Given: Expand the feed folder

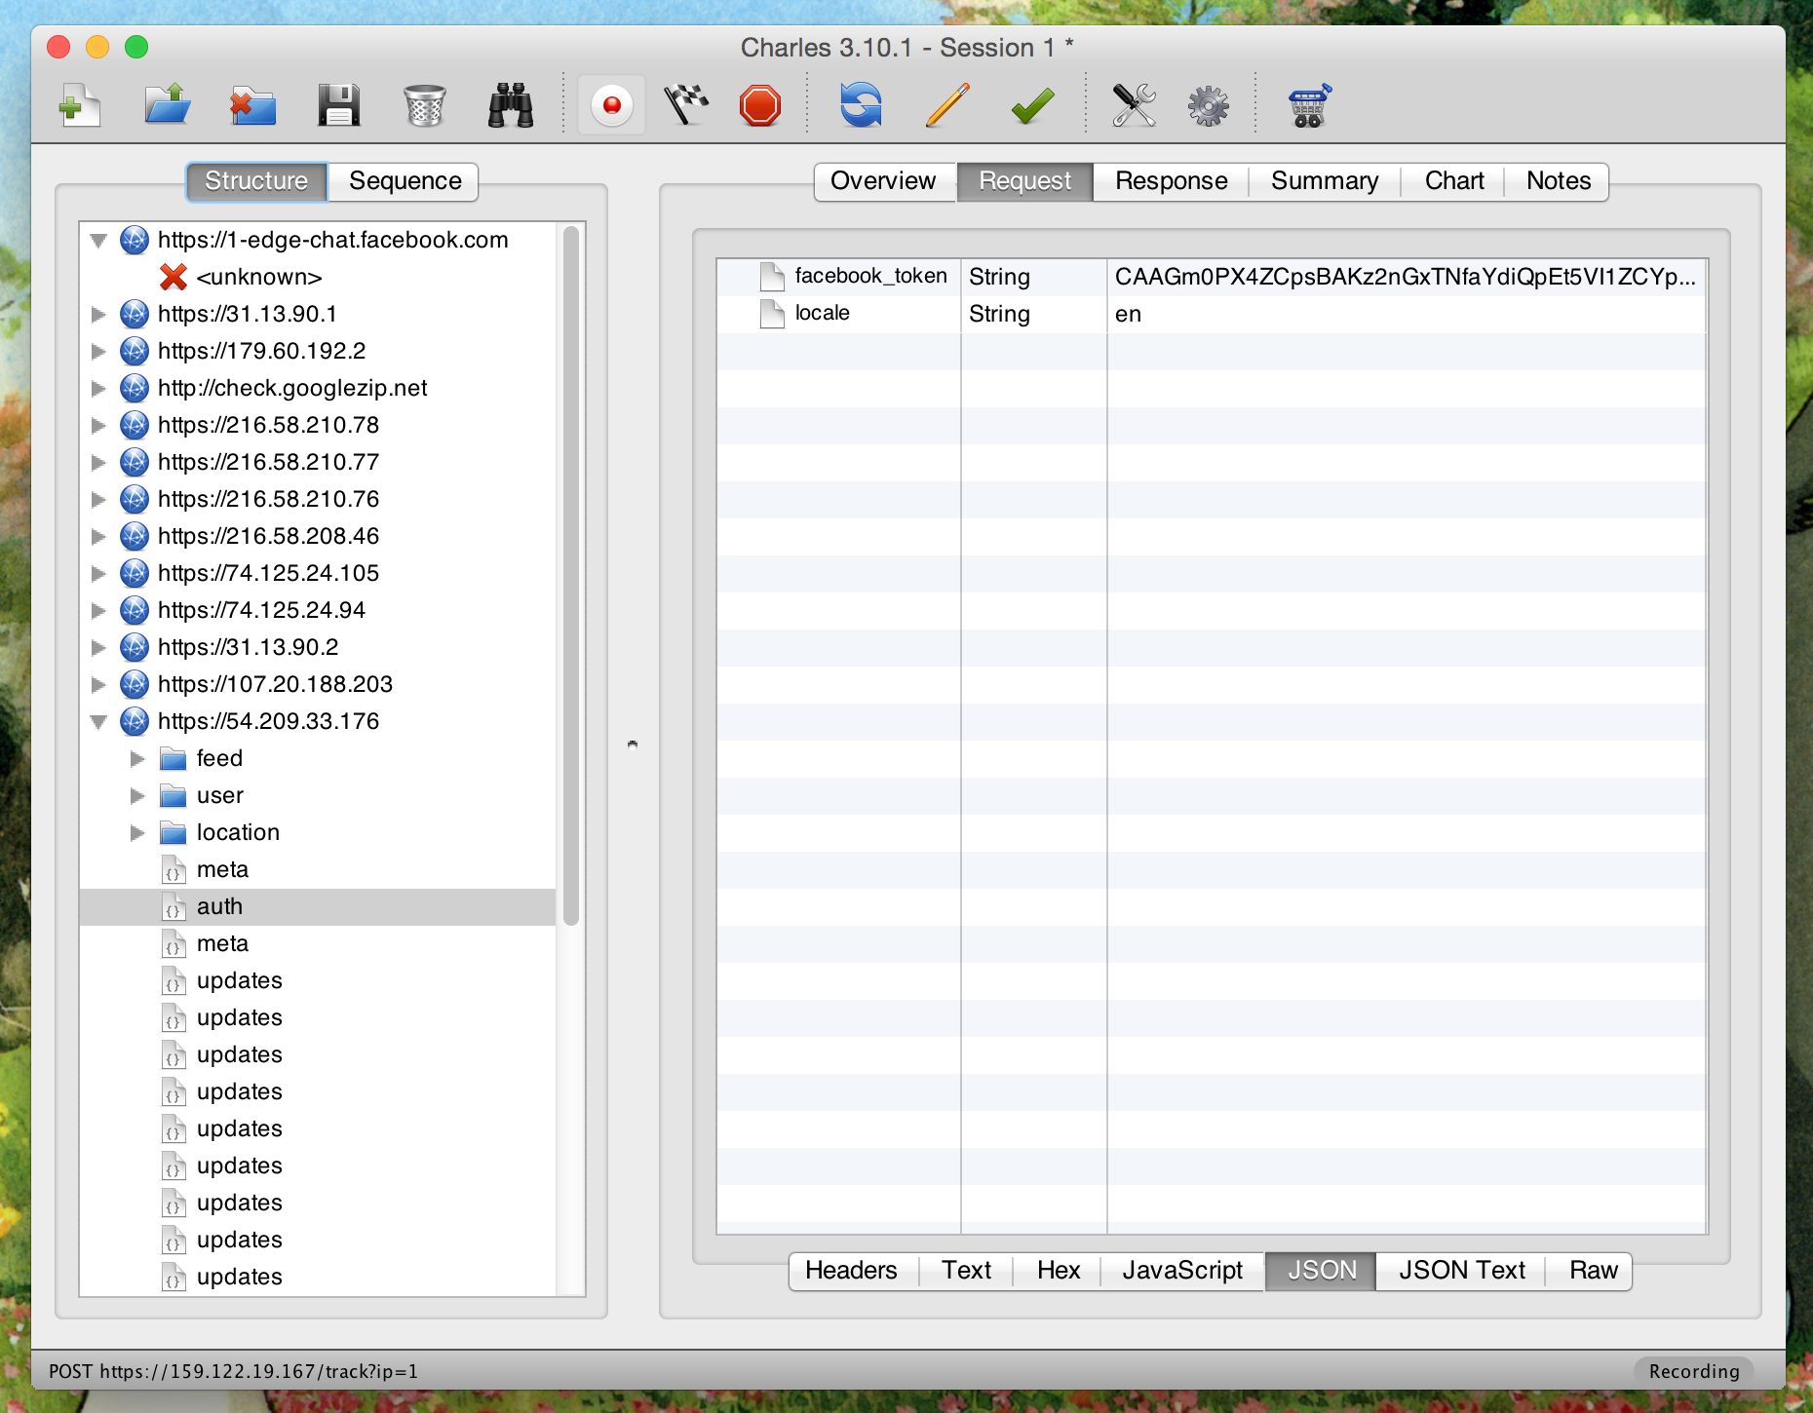Looking at the screenshot, I should 137,758.
